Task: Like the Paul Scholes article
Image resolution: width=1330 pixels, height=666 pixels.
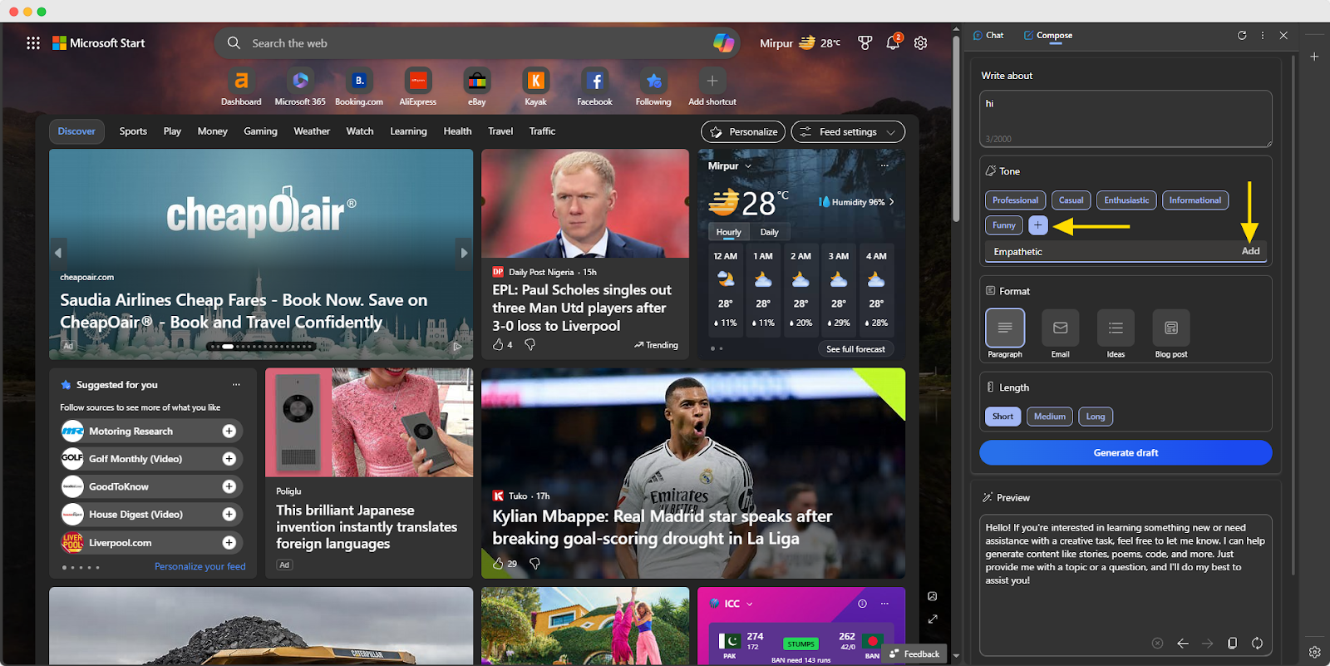Action: [x=498, y=344]
